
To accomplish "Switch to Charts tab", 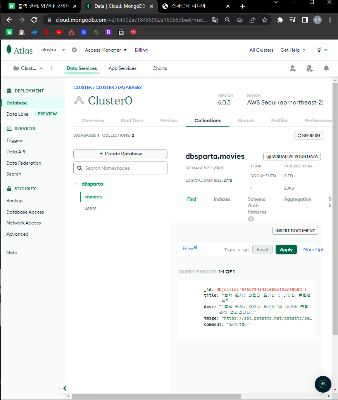I will tap(160, 68).
